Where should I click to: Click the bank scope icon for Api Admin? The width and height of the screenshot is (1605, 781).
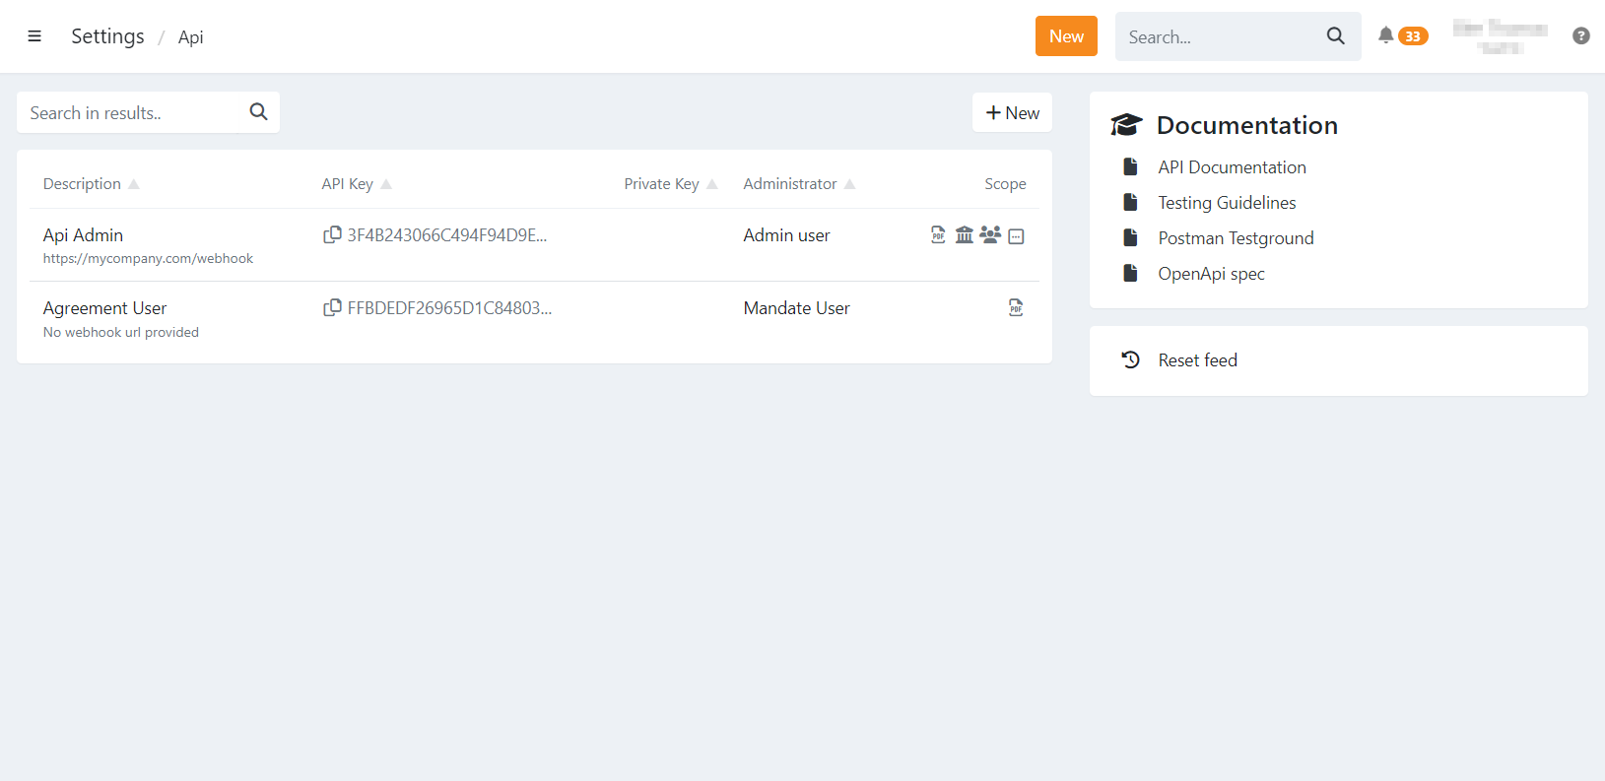964,234
